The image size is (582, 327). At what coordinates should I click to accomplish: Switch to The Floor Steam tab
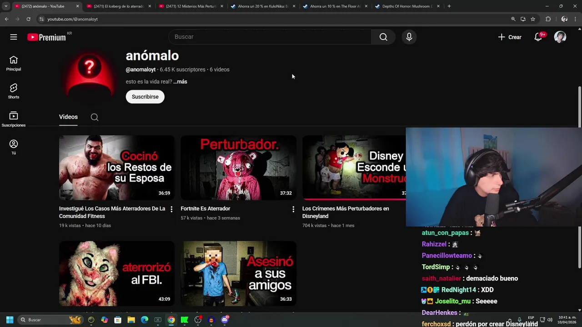(335, 6)
